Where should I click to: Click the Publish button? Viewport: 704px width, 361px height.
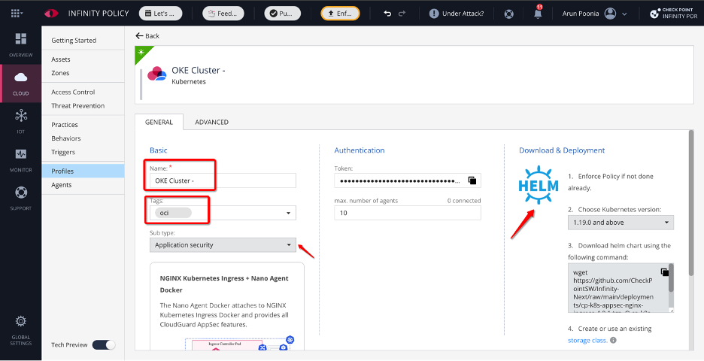pyautogui.click(x=282, y=14)
